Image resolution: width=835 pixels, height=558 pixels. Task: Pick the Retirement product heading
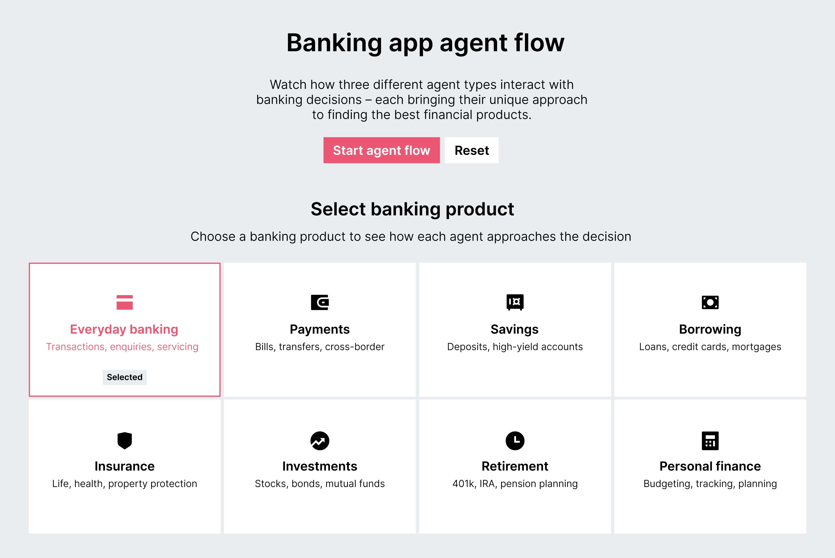pyautogui.click(x=515, y=466)
